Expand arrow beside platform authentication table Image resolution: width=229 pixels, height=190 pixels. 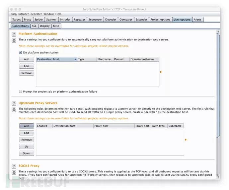(161, 72)
